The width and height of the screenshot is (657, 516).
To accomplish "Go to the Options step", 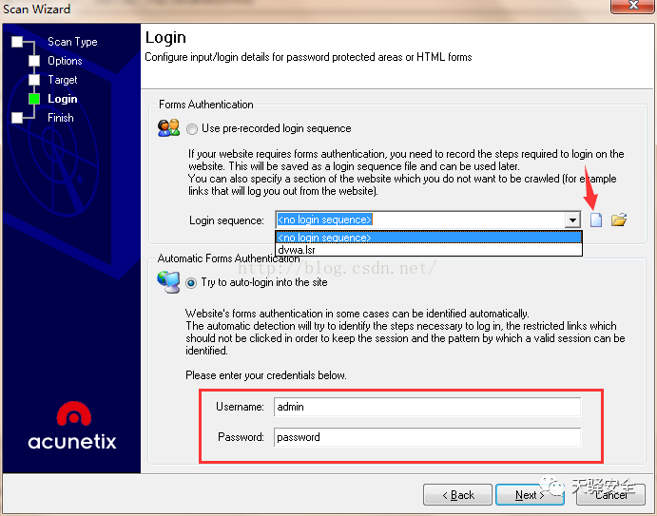I will 65,61.
